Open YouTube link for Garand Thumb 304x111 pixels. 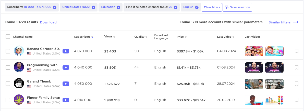[66, 84]
